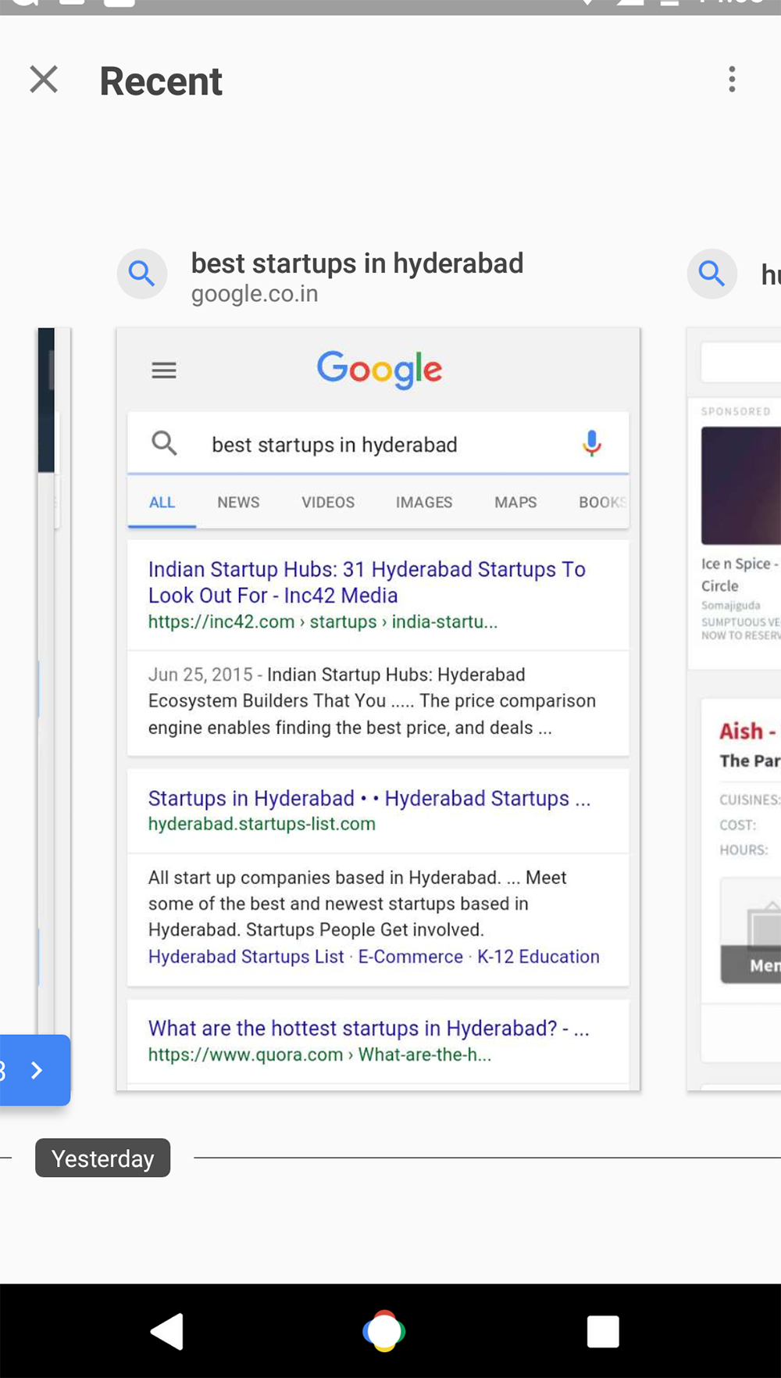Tap the blue forward arrow button
This screenshot has width=781, height=1378.
[x=35, y=1070]
